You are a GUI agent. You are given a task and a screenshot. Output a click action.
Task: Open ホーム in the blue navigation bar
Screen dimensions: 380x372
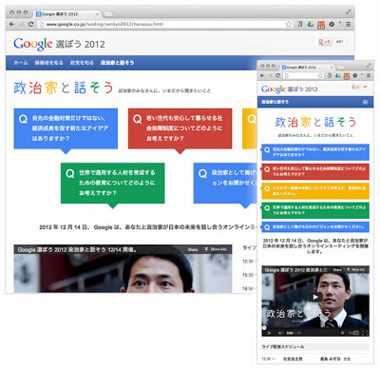[x=21, y=63]
